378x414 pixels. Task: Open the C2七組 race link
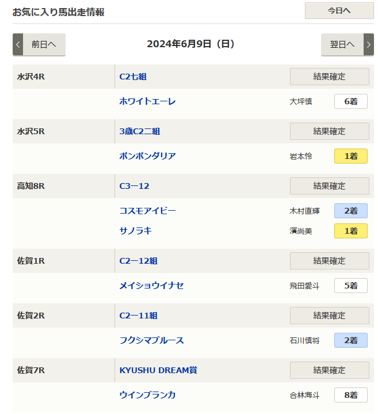[x=133, y=77]
